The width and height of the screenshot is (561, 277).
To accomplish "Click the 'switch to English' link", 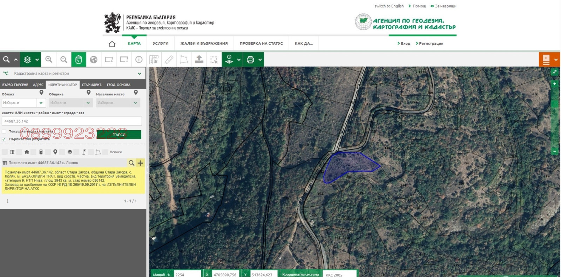I will click(389, 6).
